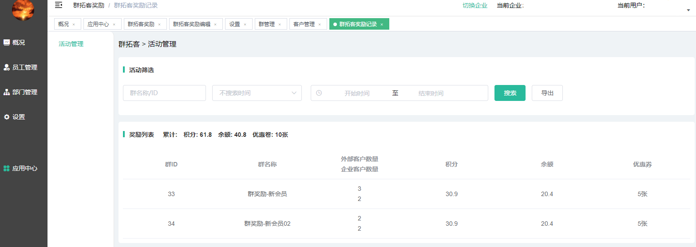Click the 切换企业 link
Viewport: 696px width, 247px height.
(475, 6)
